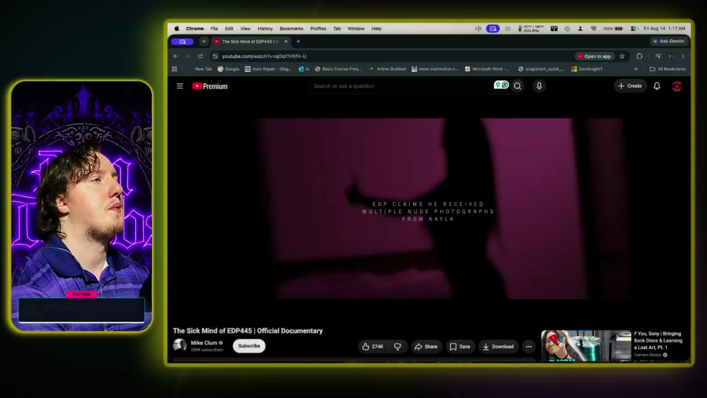Open the Microsoft Word bookmark
The width and height of the screenshot is (707, 398).
point(487,69)
